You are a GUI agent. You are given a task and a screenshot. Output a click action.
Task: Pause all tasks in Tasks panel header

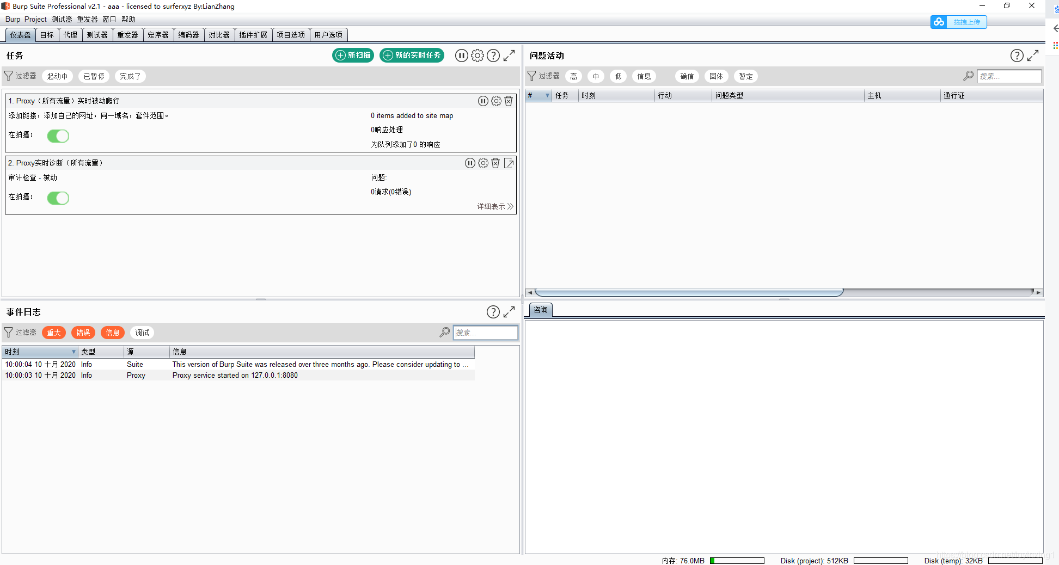461,56
